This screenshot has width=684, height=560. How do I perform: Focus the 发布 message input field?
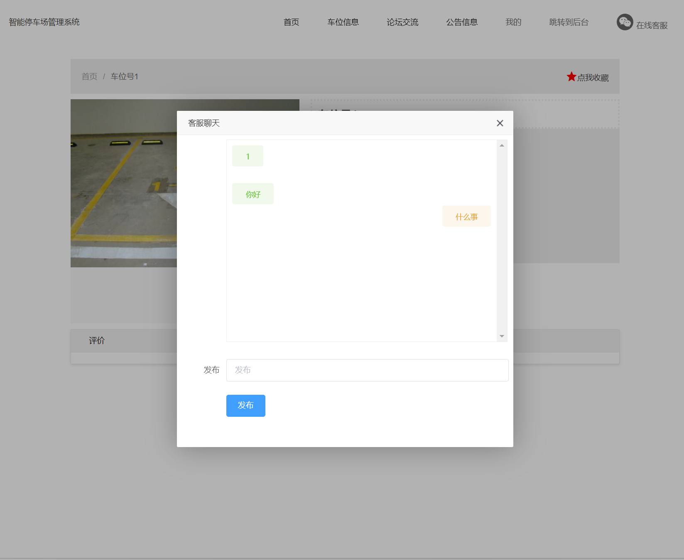point(368,370)
